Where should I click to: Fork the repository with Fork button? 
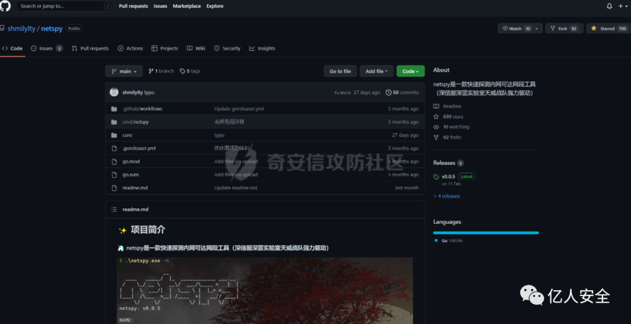[x=564, y=29]
